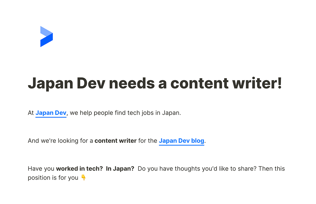Viewport: 316px width, 204px height.
Task: Click the bold "In Japan?" text
Action: click(x=120, y=169)
